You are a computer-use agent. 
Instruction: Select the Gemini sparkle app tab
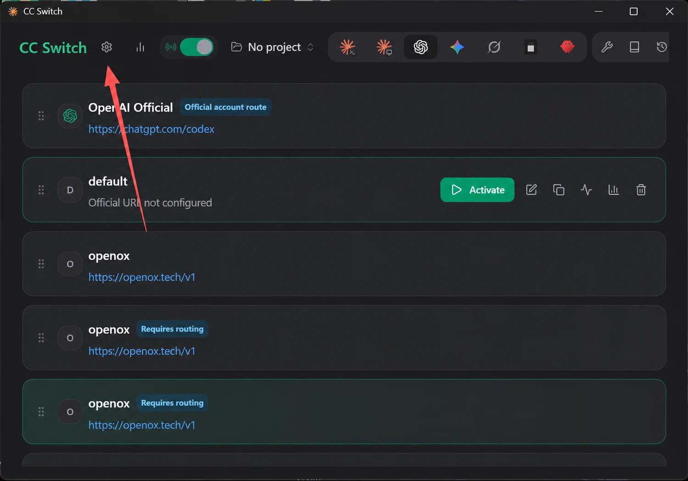click(457, 47)
